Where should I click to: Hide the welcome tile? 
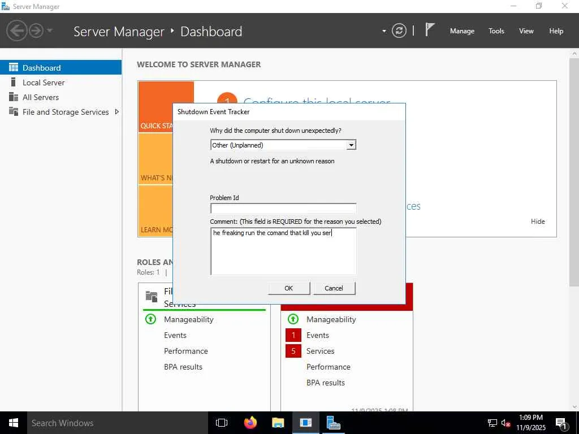click(538, 222)
